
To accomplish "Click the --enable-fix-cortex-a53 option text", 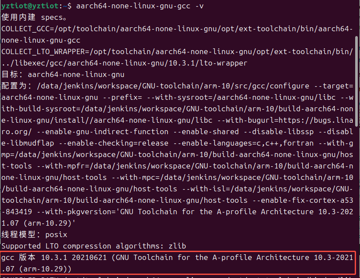I will click(303, 201).
